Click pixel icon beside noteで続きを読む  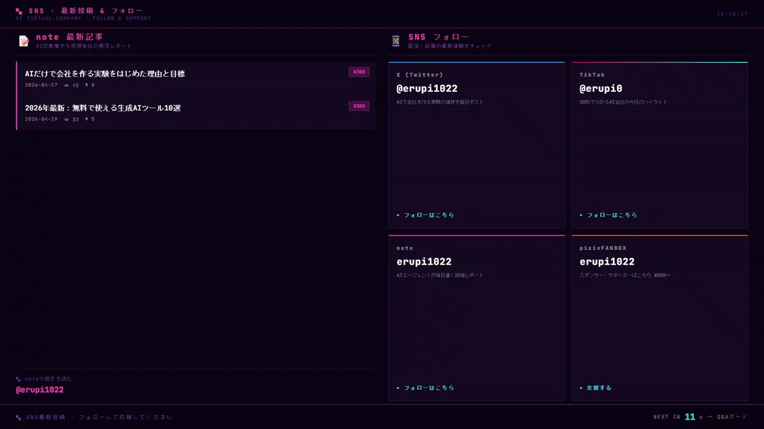point(19,379)
